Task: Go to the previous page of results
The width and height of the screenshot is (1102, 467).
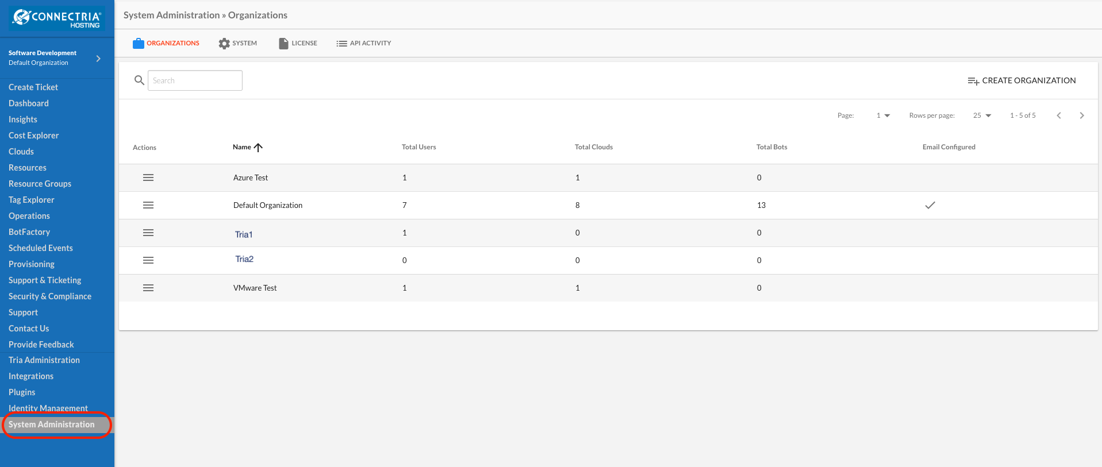Action: pyautogui.click(x=1059, y=115)
